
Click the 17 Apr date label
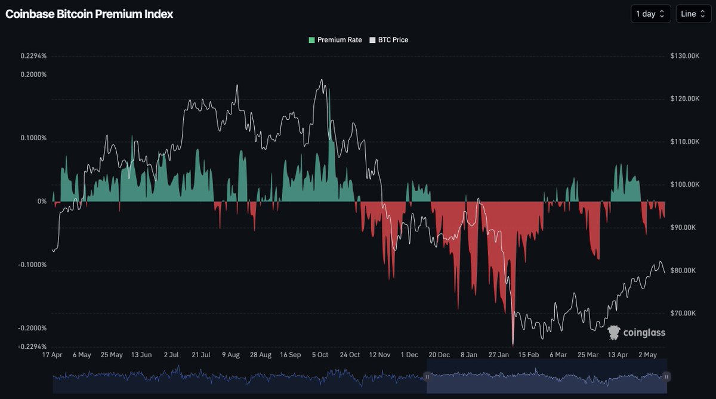pyautogui.click(x=53, y=355)
